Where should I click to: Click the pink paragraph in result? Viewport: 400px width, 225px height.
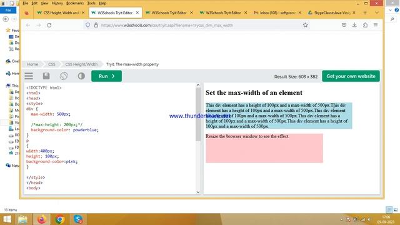(264, 148)
